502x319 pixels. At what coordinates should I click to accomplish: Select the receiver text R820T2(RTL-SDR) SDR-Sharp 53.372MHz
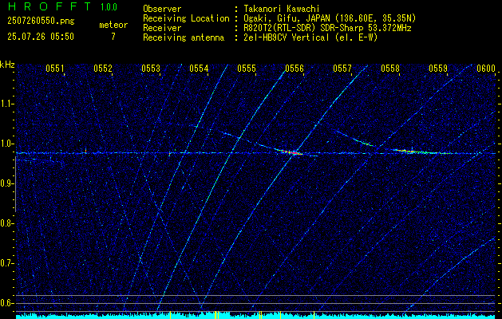pos(327,28)
